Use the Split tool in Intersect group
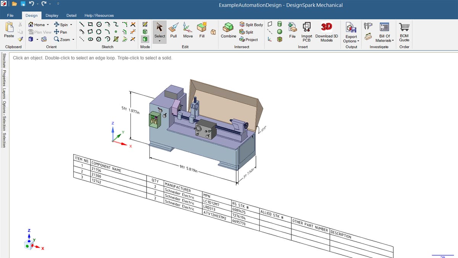The width and height of the screenshot is (458, 258). click(x=246, y=32)
